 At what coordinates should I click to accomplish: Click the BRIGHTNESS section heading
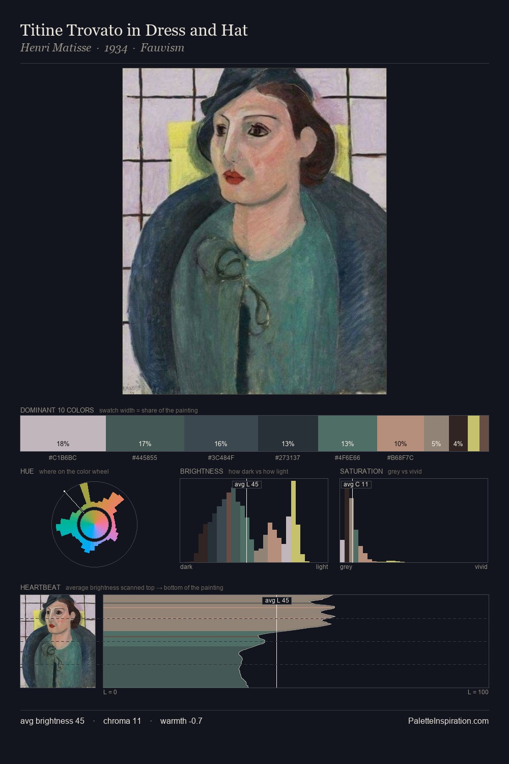coord(202,471)
